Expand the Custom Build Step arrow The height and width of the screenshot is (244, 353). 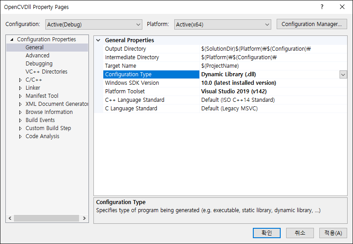[20, 128]
